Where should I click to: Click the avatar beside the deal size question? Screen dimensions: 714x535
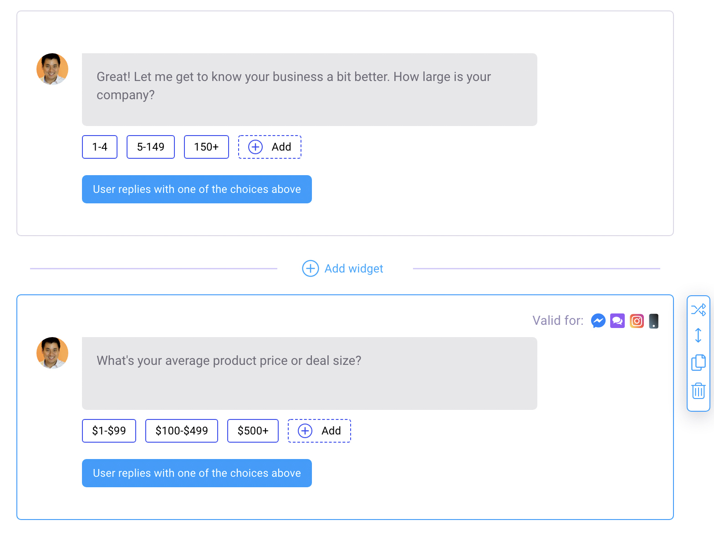point(52,353)
